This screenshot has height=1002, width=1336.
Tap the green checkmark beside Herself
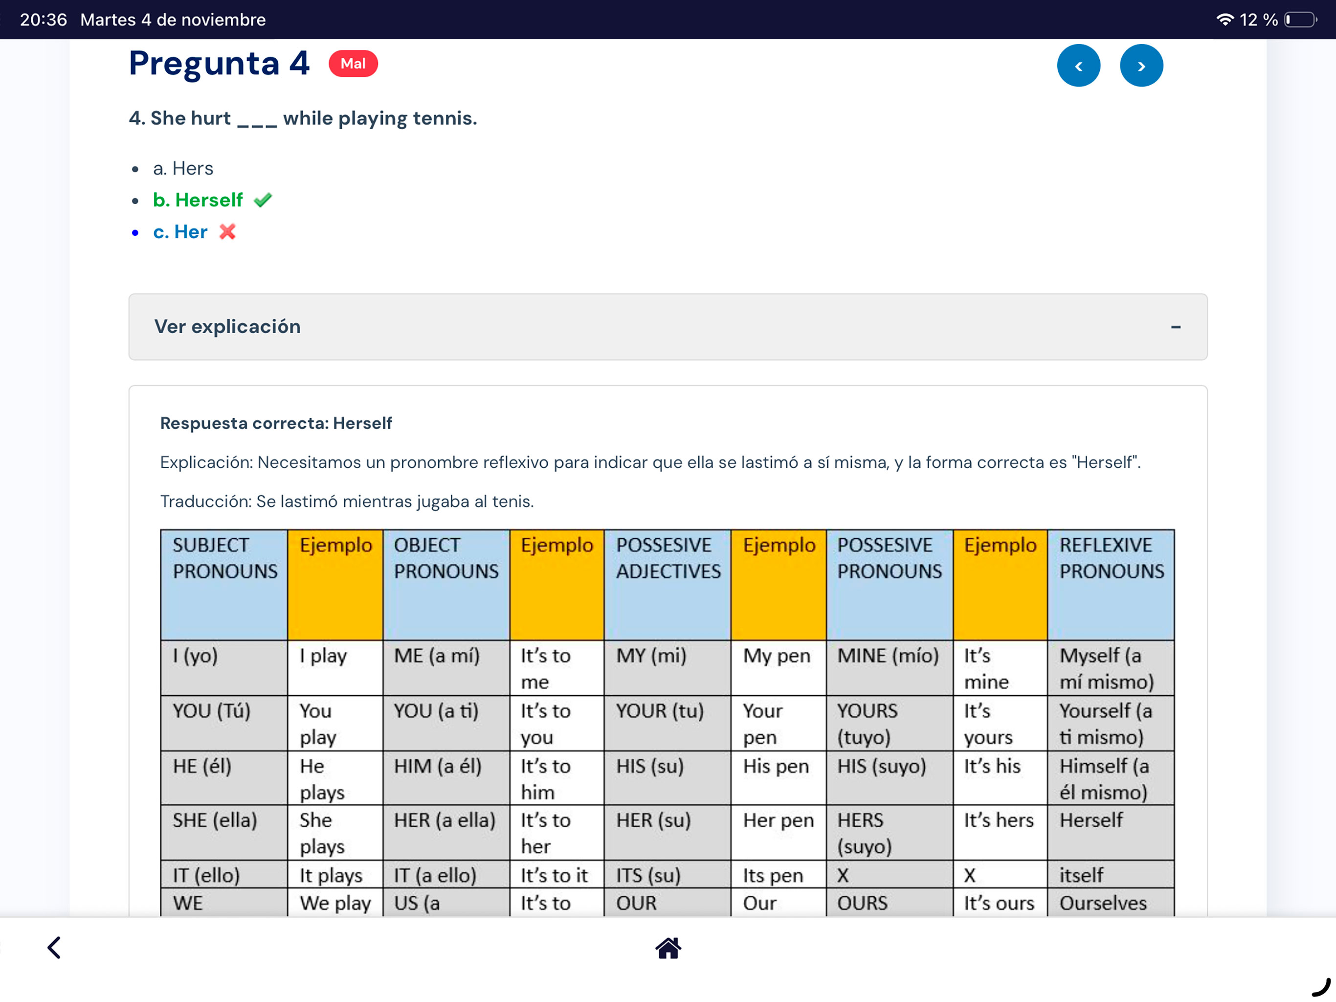pyautogui.click(x=263, y=200)
